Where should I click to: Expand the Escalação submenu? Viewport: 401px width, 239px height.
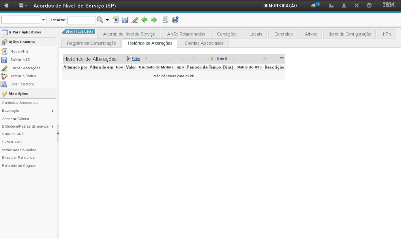pos(52,111)
